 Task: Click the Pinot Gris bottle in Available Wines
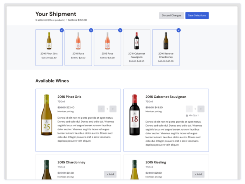point(47,115)
